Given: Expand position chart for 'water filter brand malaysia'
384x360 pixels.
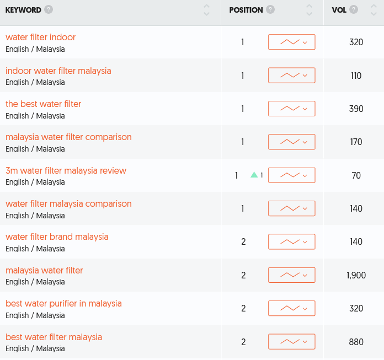Looking at the screenshot, I should point(292,242).
